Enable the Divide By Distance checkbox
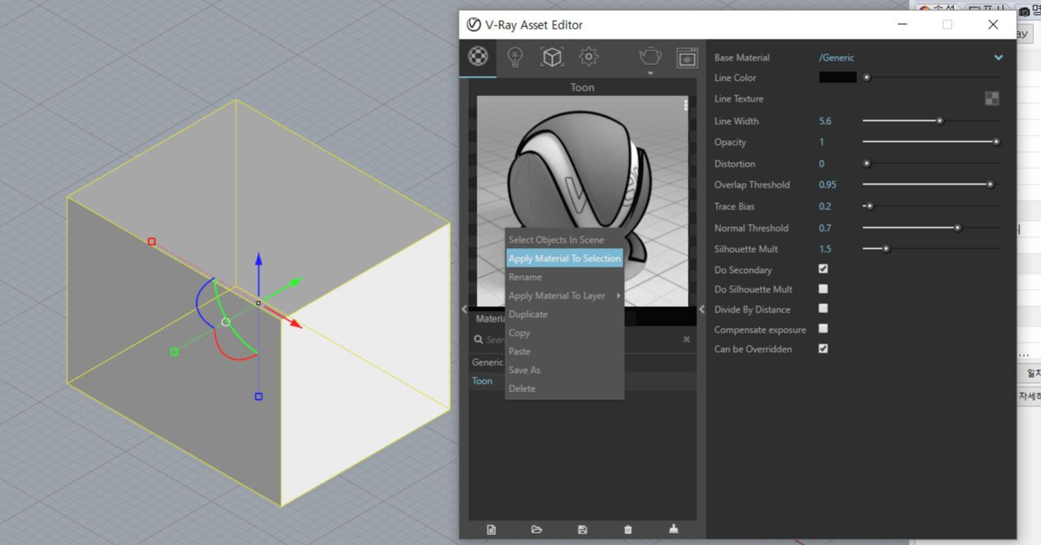Viewport: 1041px width, 545px height. (x=823, y=309)
